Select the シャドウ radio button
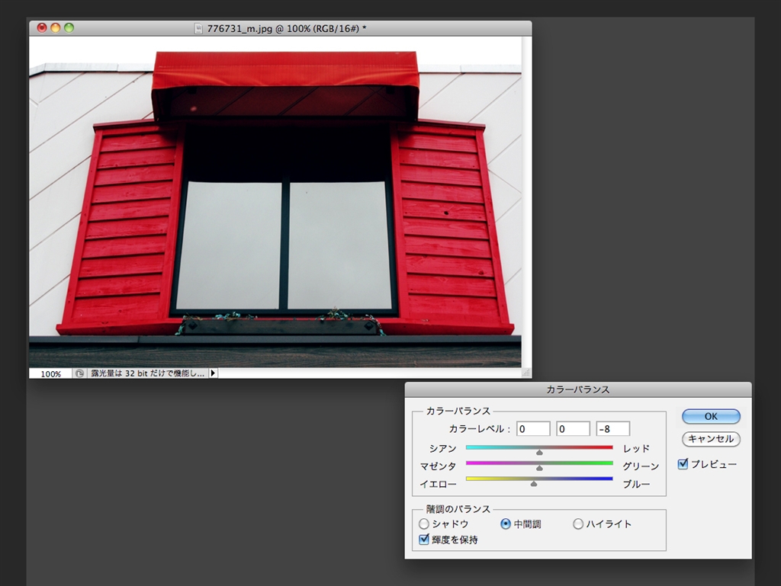 [424, 524]
